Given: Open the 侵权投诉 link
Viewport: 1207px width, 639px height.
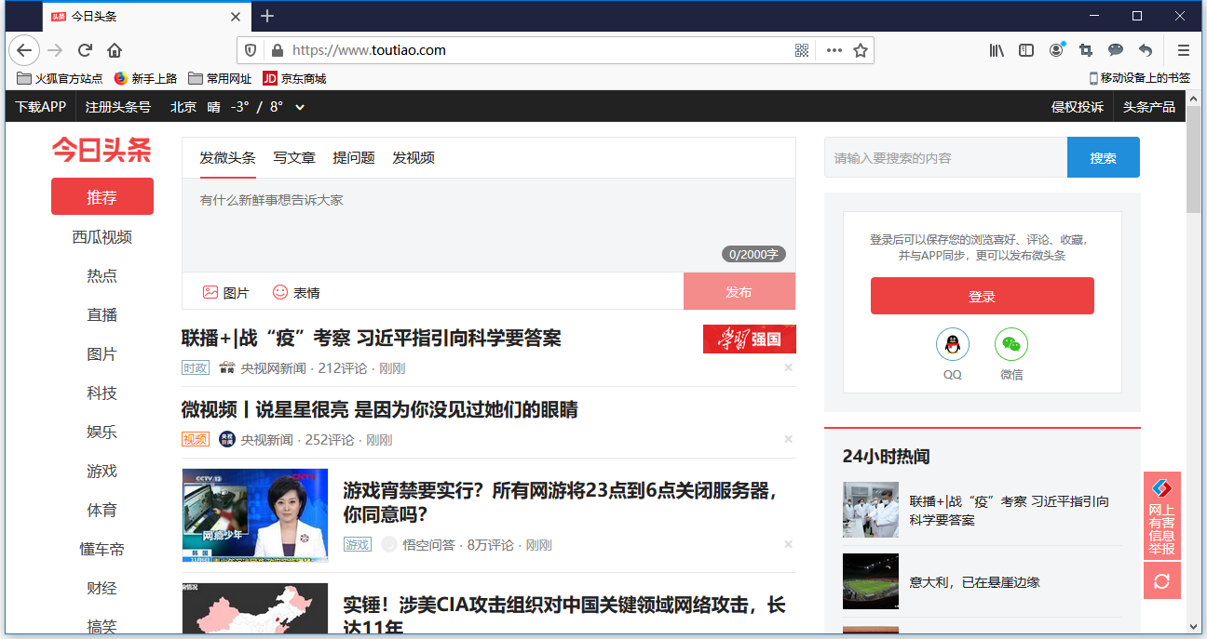Looking at the screenshot, I should pyautogui.click(x=1078, y=107).
